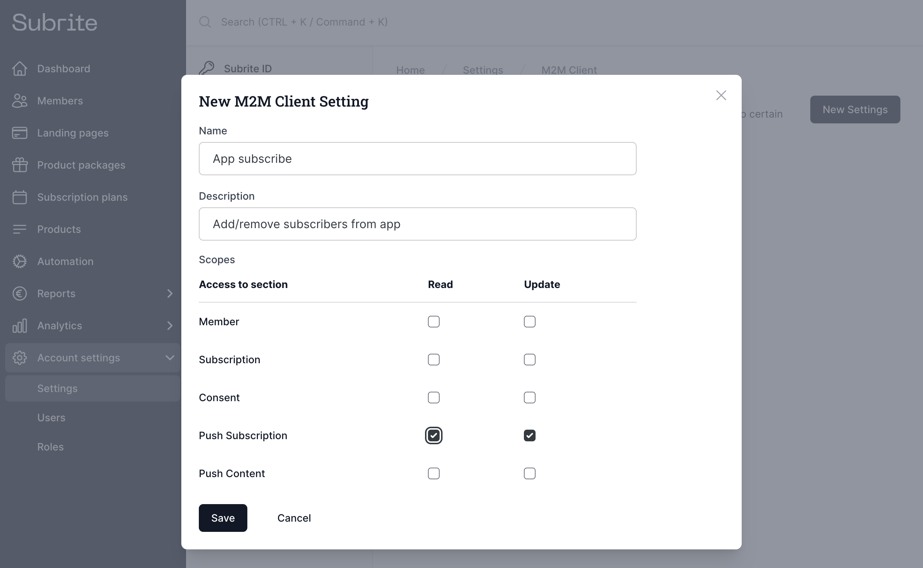Tick Read checkbox for Push Content
The image size is (923, 568).
(x=433, y=473)
